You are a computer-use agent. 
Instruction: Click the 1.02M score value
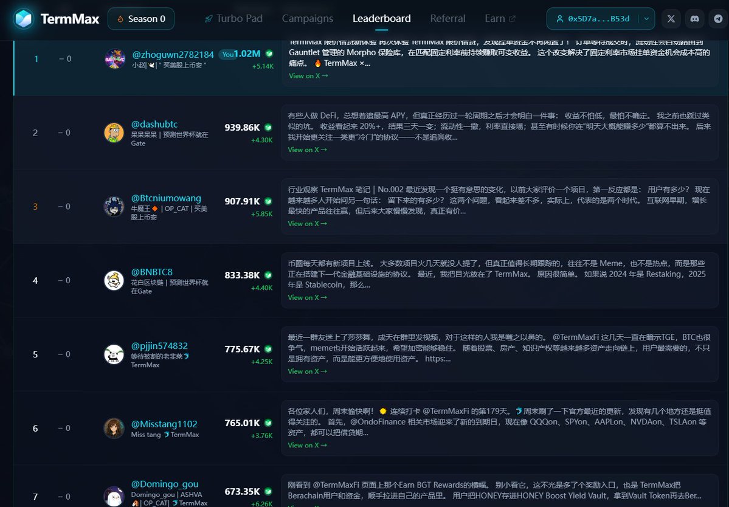pyautogui.click(x=247, y=53)
